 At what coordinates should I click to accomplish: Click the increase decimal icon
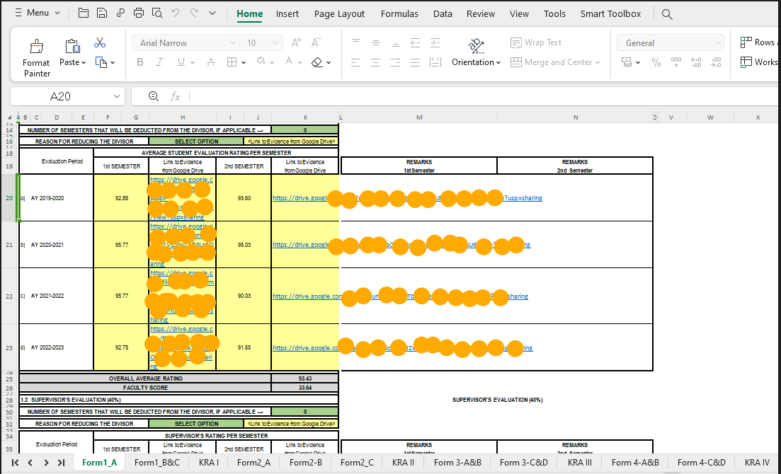[x=696, y=62]
